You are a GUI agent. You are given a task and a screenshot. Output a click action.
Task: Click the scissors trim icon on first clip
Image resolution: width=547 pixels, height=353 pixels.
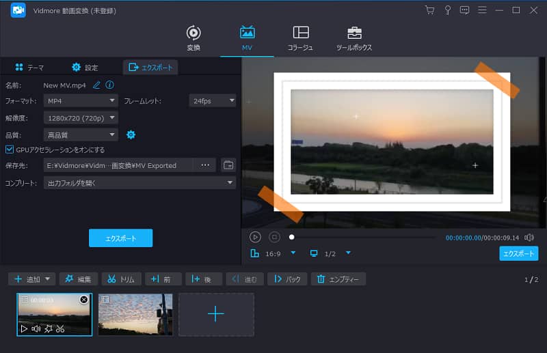[60, 328]
